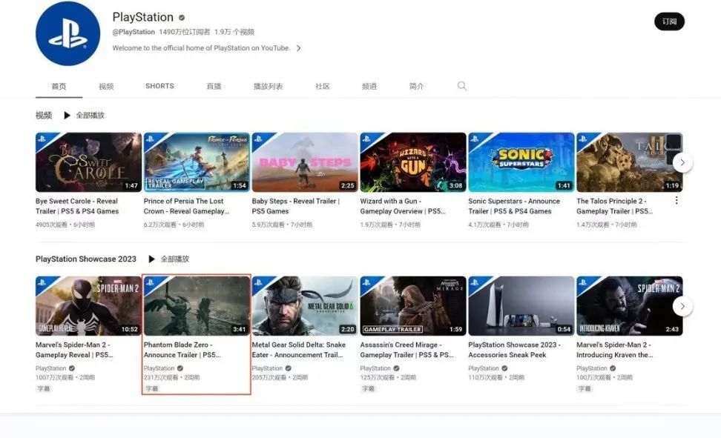The width and height of the screenshot is (721, 438).
Task: Click title Prince of Persia The Lost Crown
Action: pos(186,206)
